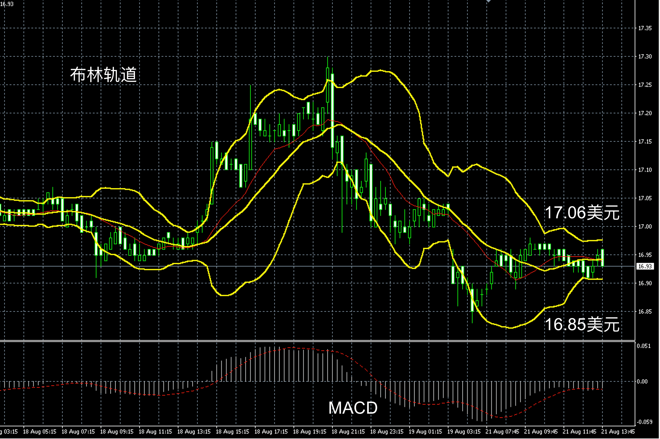The image size is (660, 439).
Task: Click the 18 Aug 21:15 time label
Action: [x=348, y=432]
